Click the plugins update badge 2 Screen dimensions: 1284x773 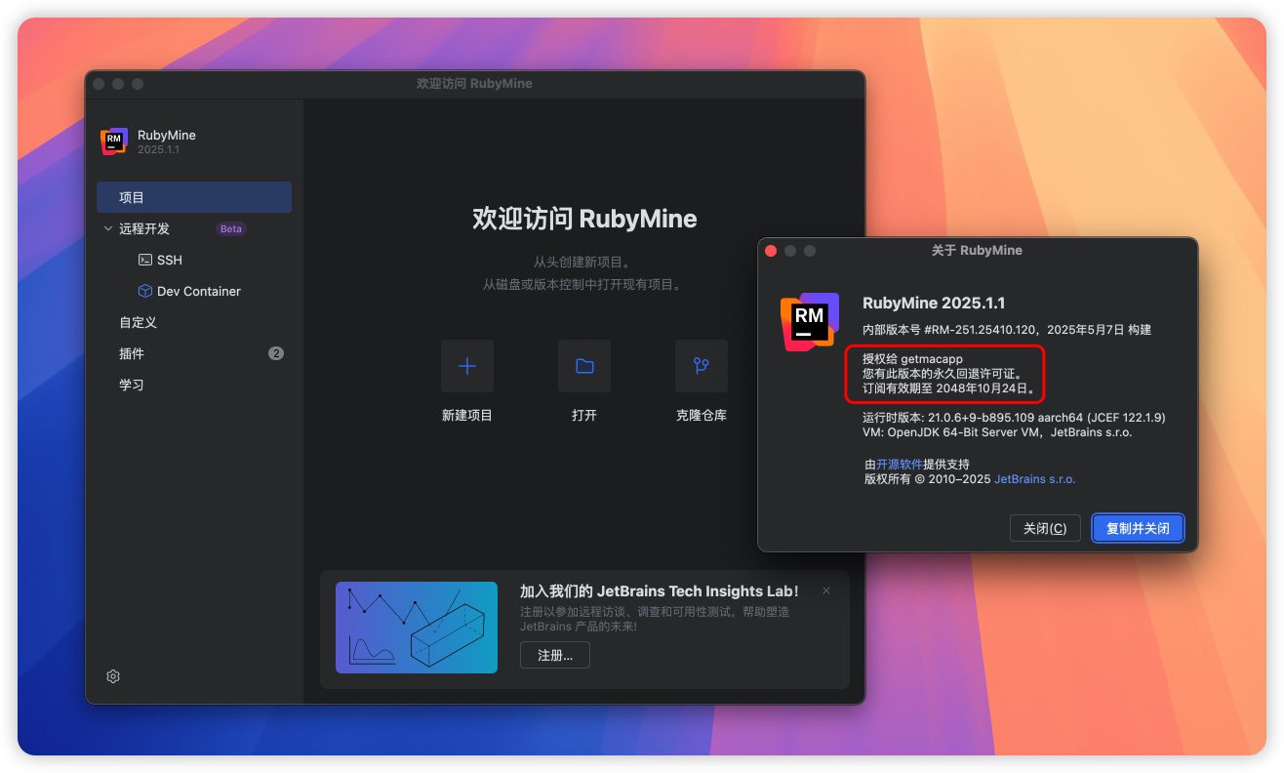(276, 353)
